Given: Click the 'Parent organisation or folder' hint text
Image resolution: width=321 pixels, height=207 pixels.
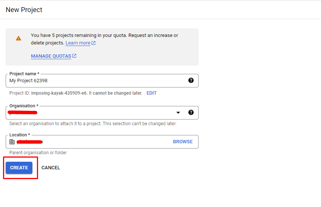Looking at the screenshot, I should (38, 153).
